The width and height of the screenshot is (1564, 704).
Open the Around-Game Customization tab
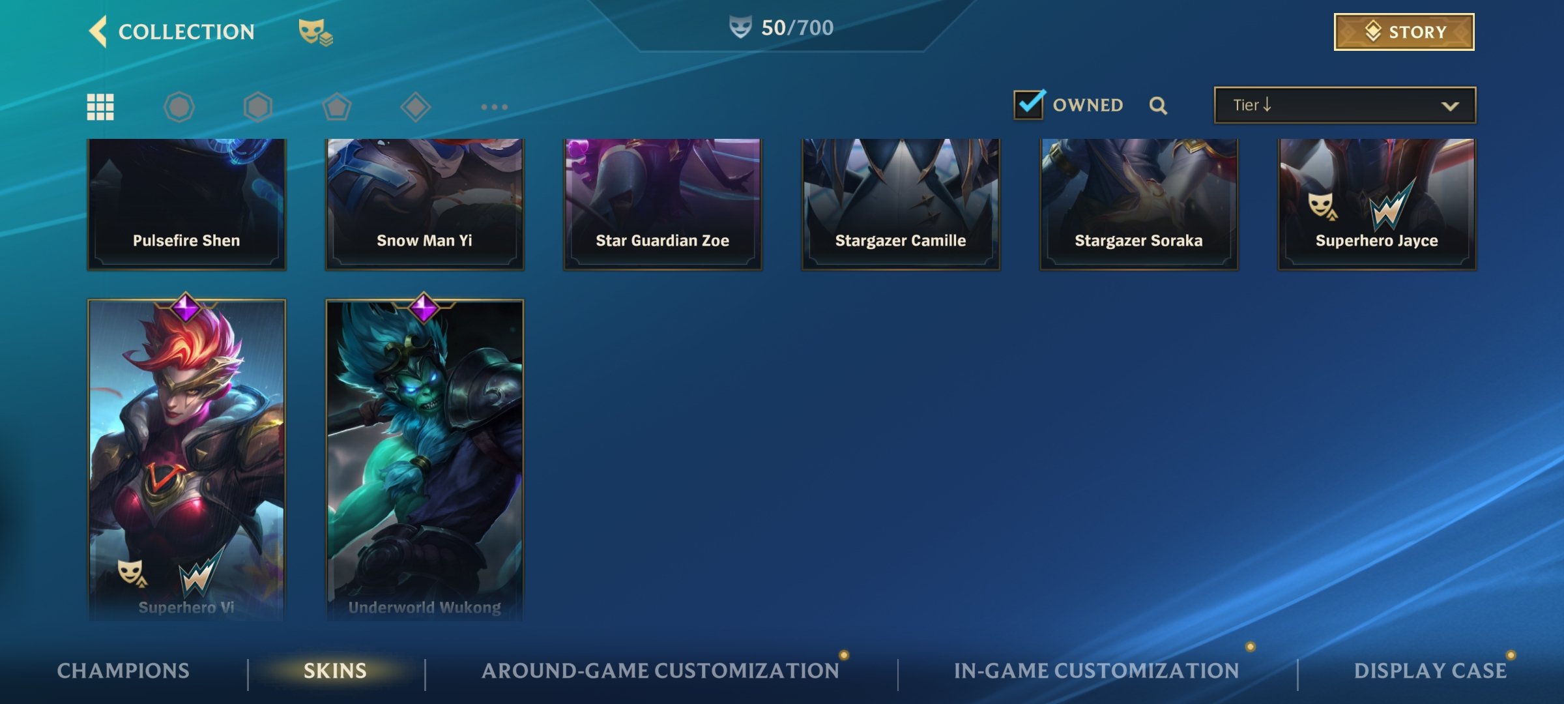point(660,671)
